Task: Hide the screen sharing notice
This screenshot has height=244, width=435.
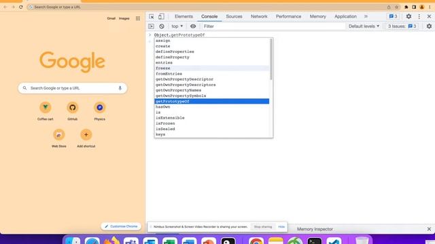Action: pos(281,227)
